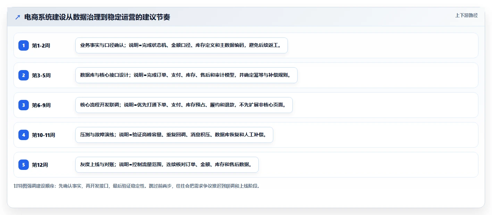
Task: Click the footnote starting with 甘特图强调建设顺序
Action: coord(137,186)
